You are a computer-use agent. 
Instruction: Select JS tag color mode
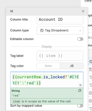coord(72,66)
